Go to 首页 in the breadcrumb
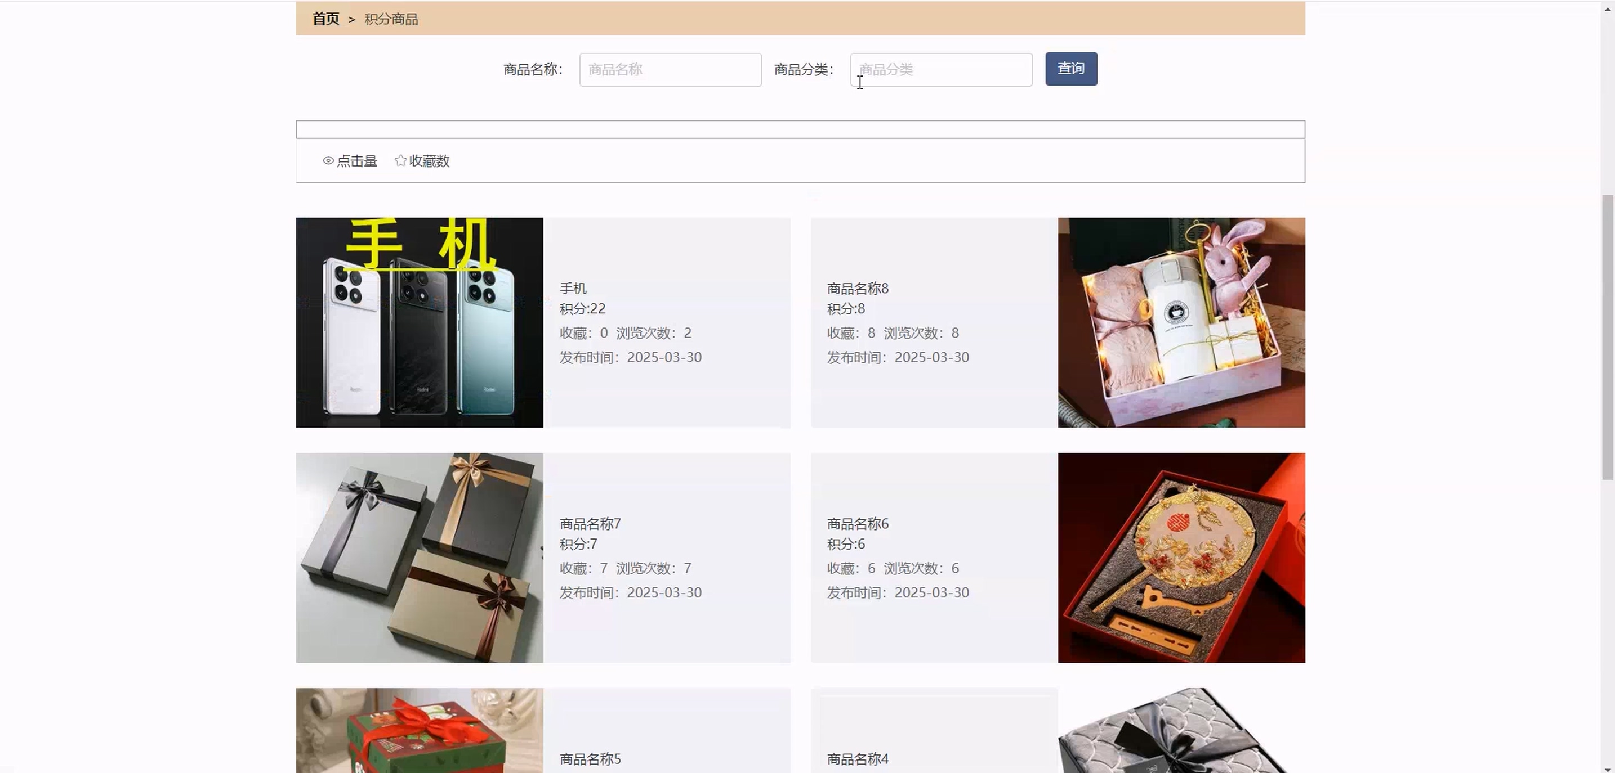The height and width of the screenshot is (773, 1615). click(x=325, y=19)
